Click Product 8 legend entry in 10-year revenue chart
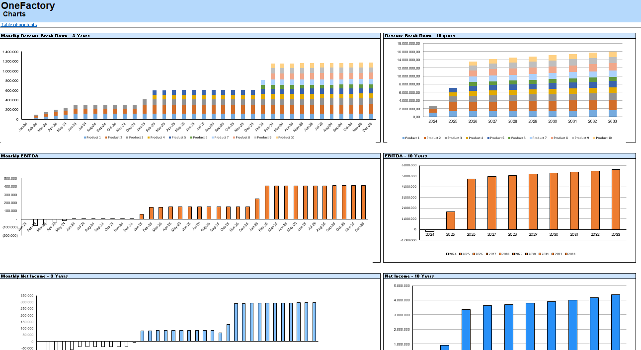 tap(560, 138)
